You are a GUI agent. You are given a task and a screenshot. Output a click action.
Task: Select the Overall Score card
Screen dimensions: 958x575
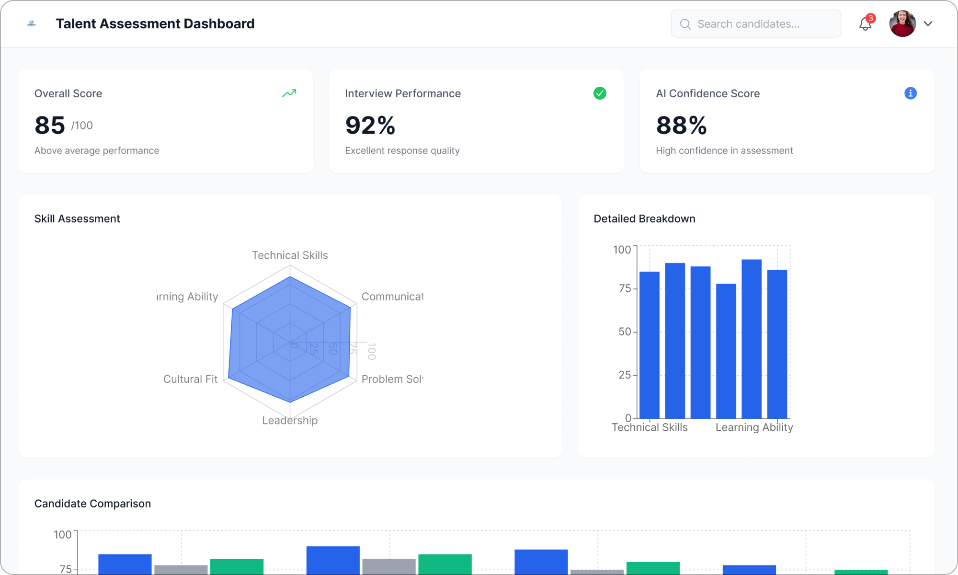[x=166, y=121]
